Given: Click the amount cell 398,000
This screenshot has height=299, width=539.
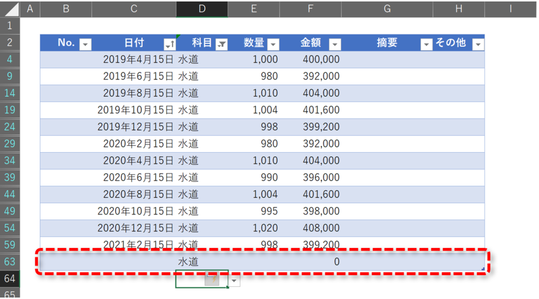Looking at the screenshot, I should [311, 211].
